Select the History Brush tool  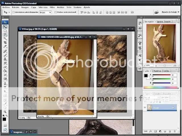click(x=5, y=63)
